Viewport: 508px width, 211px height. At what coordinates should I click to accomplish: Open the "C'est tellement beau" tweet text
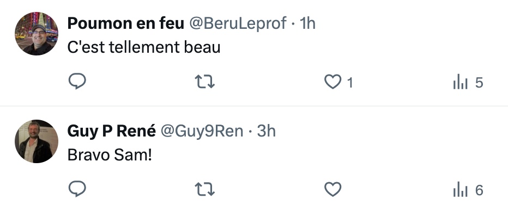[x=144, y=47]
